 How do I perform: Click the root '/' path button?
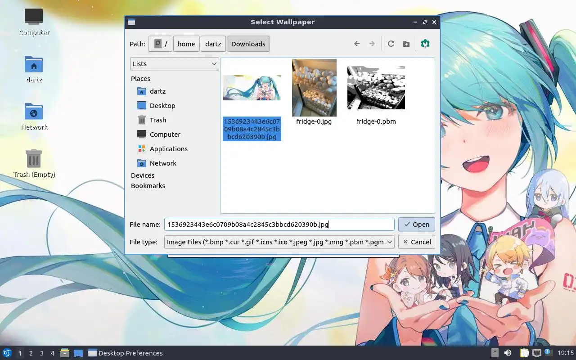coord(161,44)
